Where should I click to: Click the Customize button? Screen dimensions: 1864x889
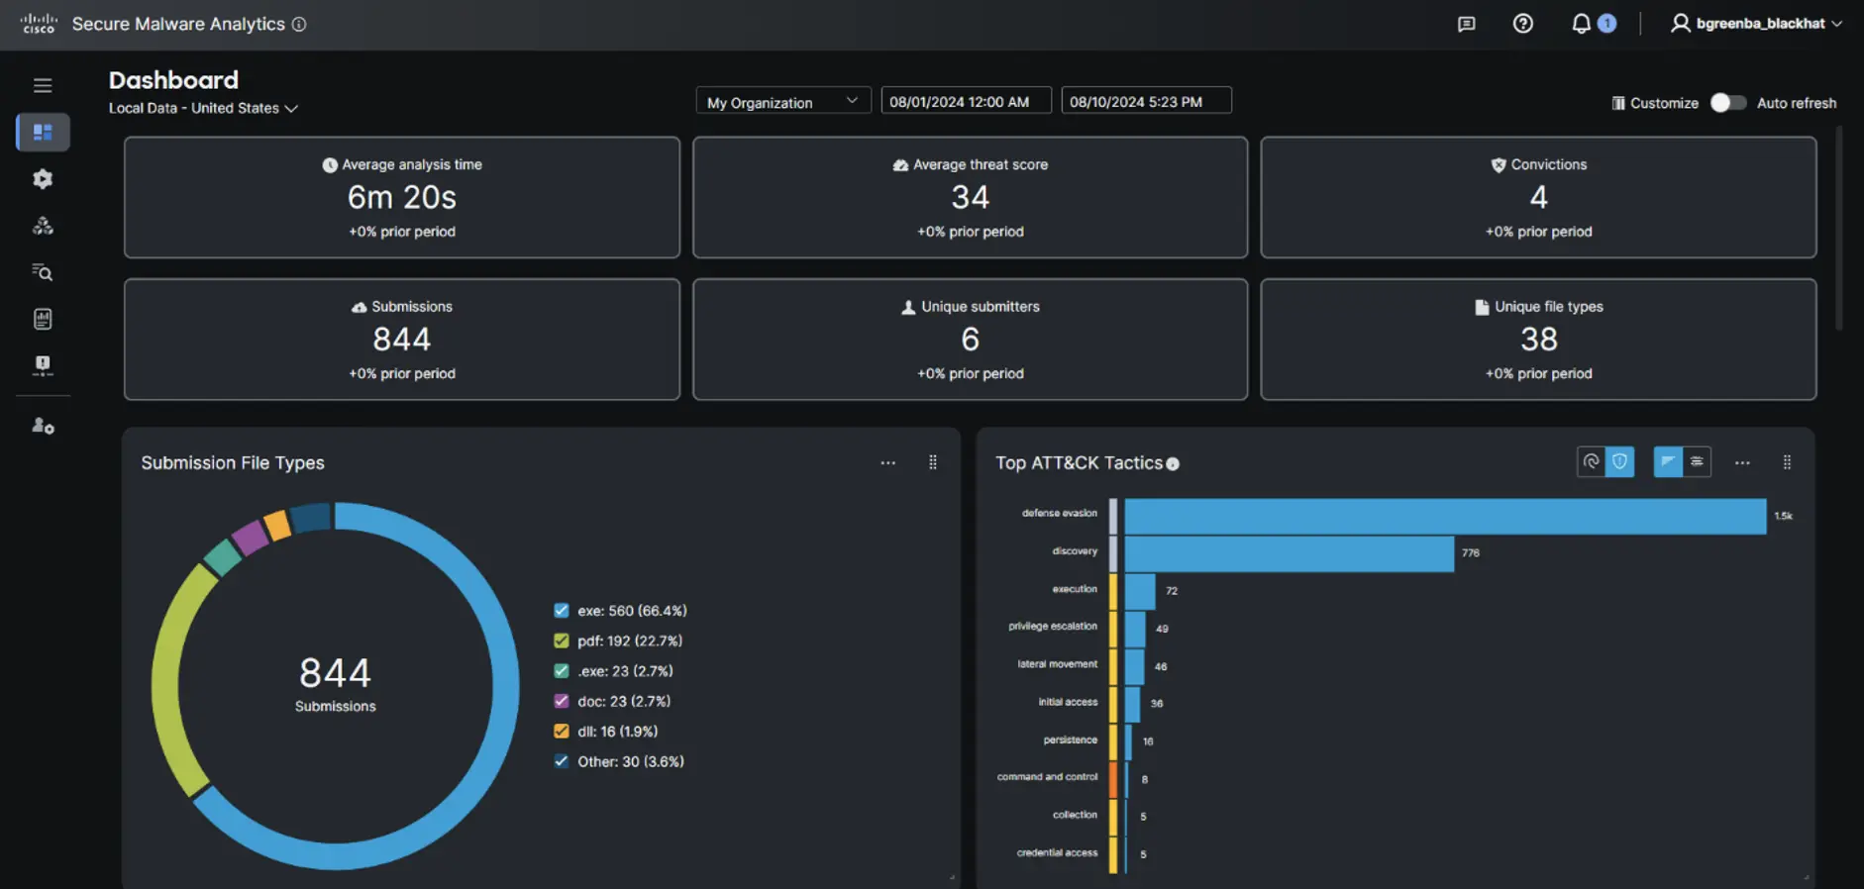[1654, 103]
